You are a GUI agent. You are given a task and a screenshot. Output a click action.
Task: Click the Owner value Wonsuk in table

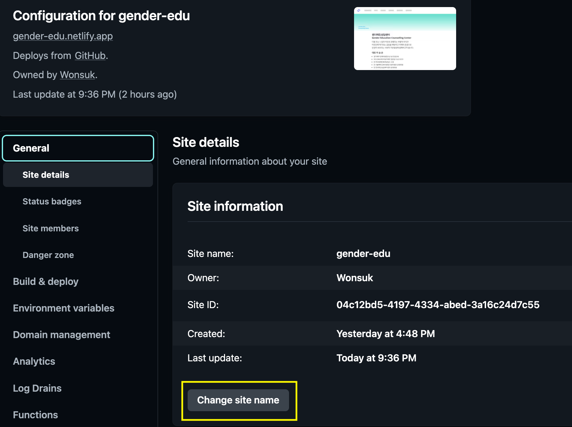[355, 278]
